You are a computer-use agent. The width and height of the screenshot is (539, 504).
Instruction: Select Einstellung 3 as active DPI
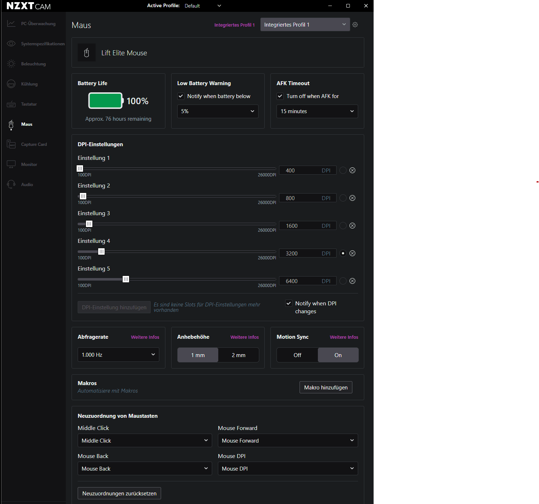click(343, 226)
